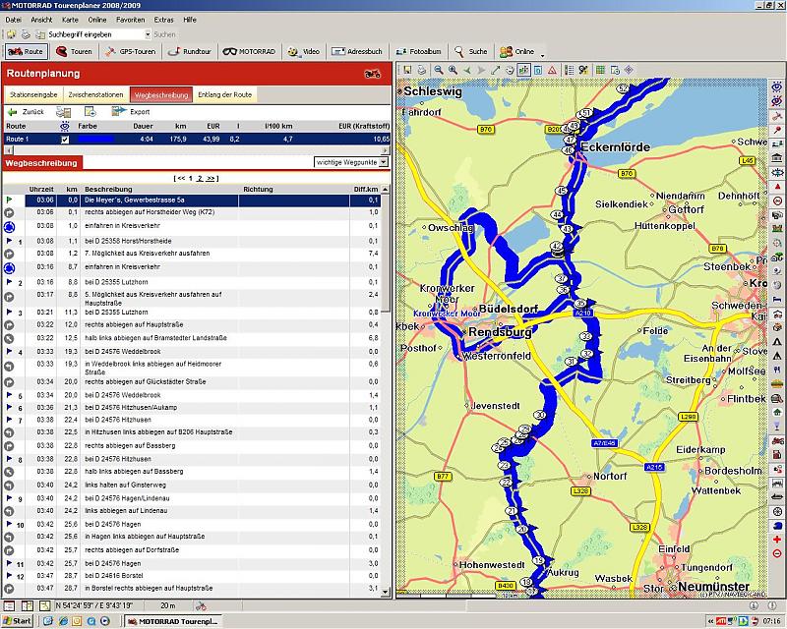Show all map objects using the top eye icon
This screenshot has width=787, height=629.
[777, 86]
